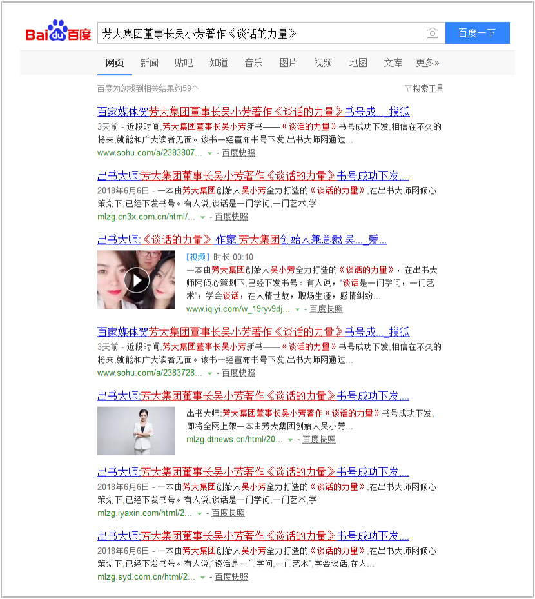Open 百度快照 for the iqiyi result
The image size is (535, 599).
tap(326, 309)
